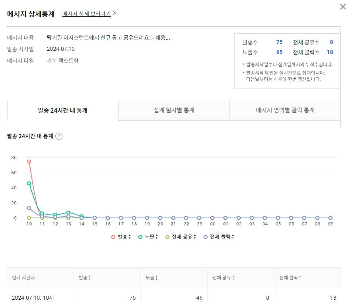
Task: Toggle 노출수 series in chart legend
Action: click(149, 237)
